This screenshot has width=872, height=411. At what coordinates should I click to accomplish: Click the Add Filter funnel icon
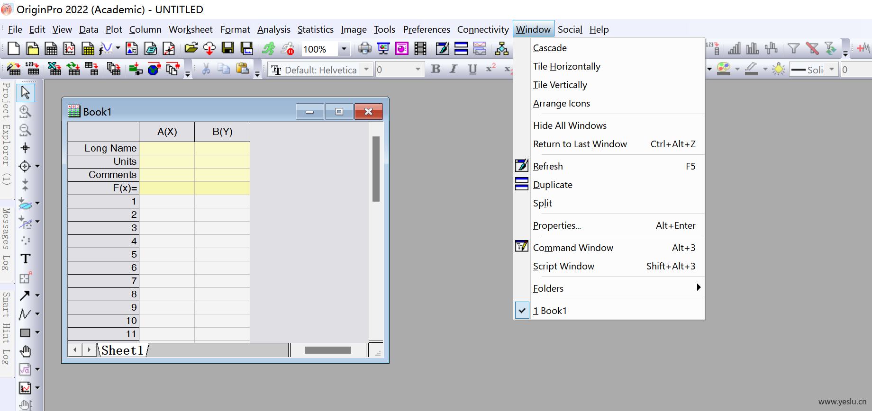(793, 48)
